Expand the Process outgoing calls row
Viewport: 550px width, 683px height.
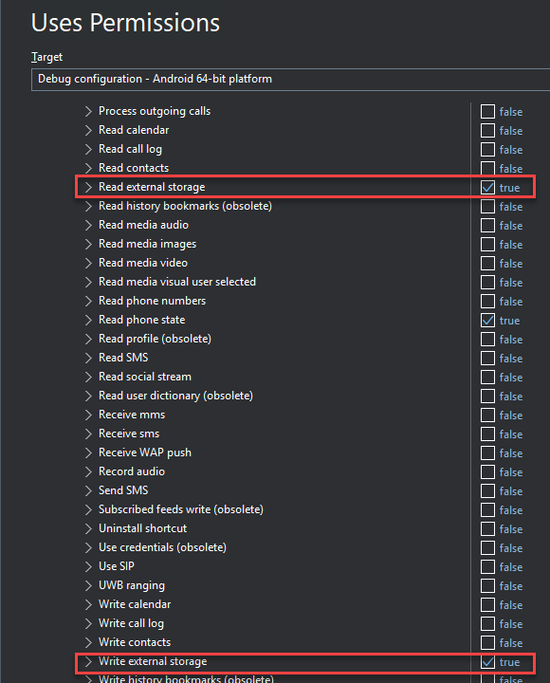tap(88, 112)
